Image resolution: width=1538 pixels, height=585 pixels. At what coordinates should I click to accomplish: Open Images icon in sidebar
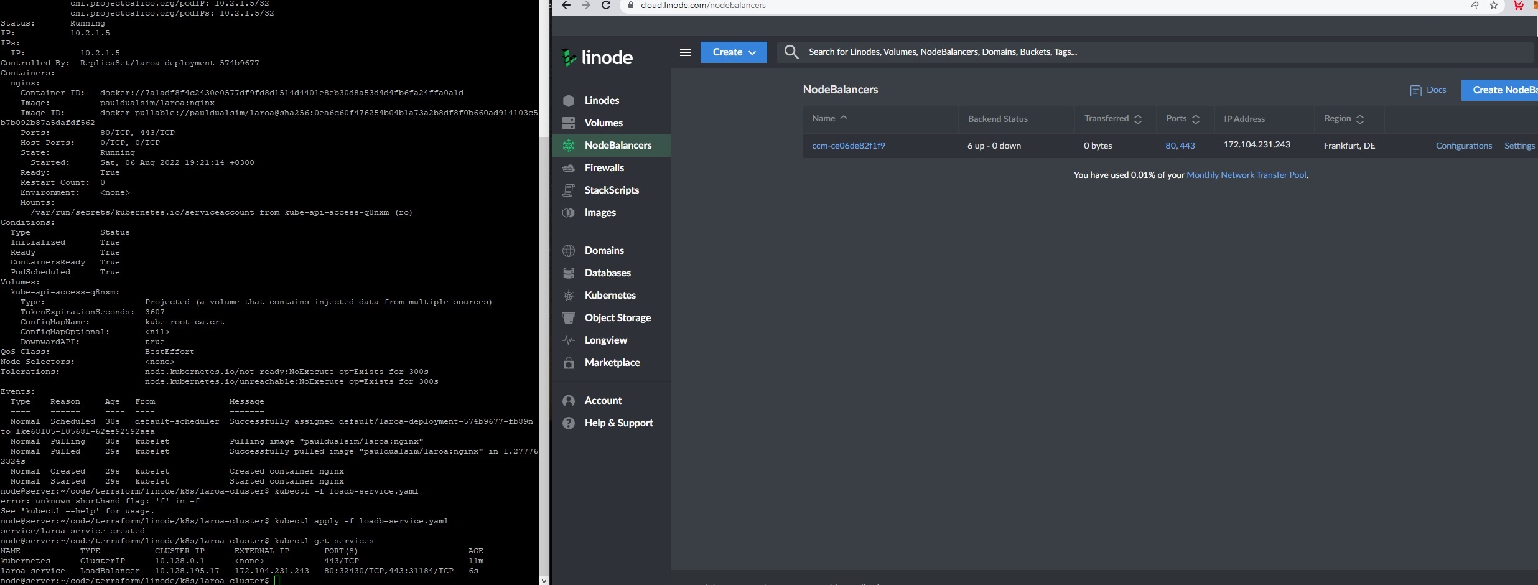click(569, 213)
